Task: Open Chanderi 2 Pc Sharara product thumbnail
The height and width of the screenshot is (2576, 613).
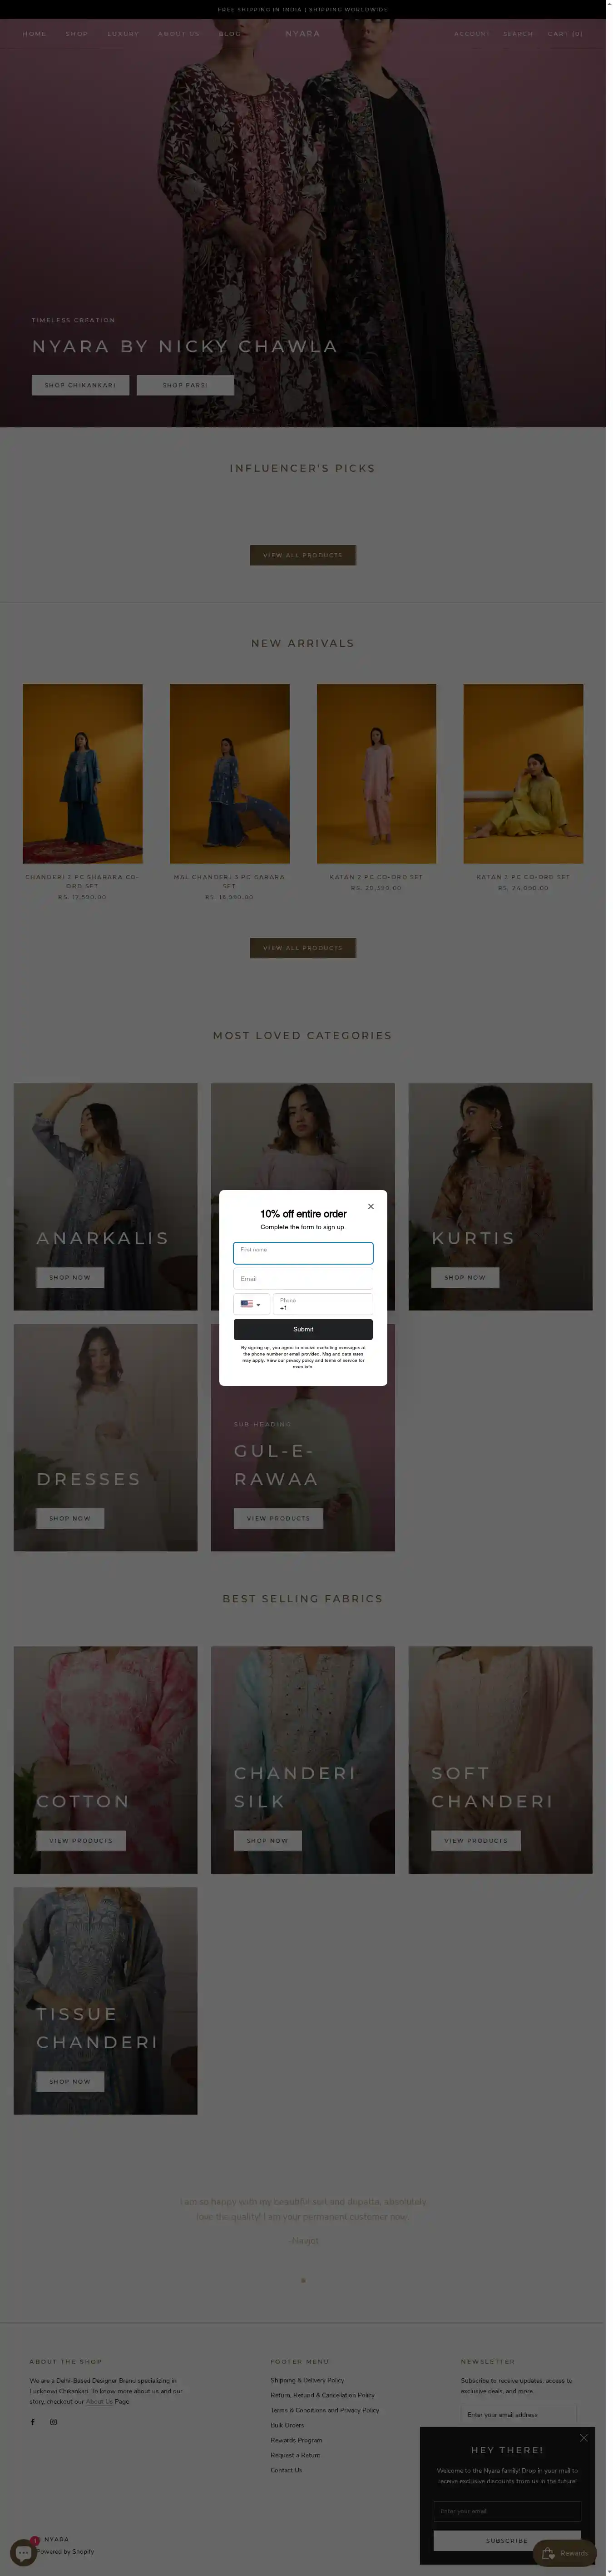Action: [x=83, y=773]
